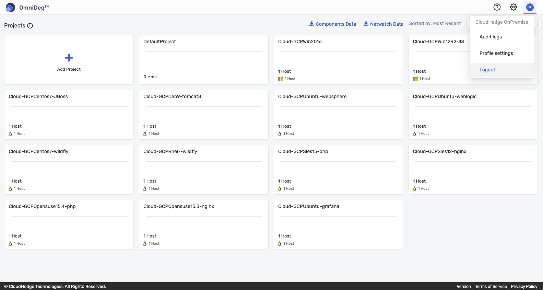The image size is (543, 290).
Task: Open Profile settings from user menu
Action: click(502, 53)
